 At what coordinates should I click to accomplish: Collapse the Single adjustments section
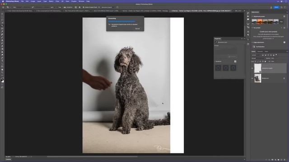click(252, 42)
